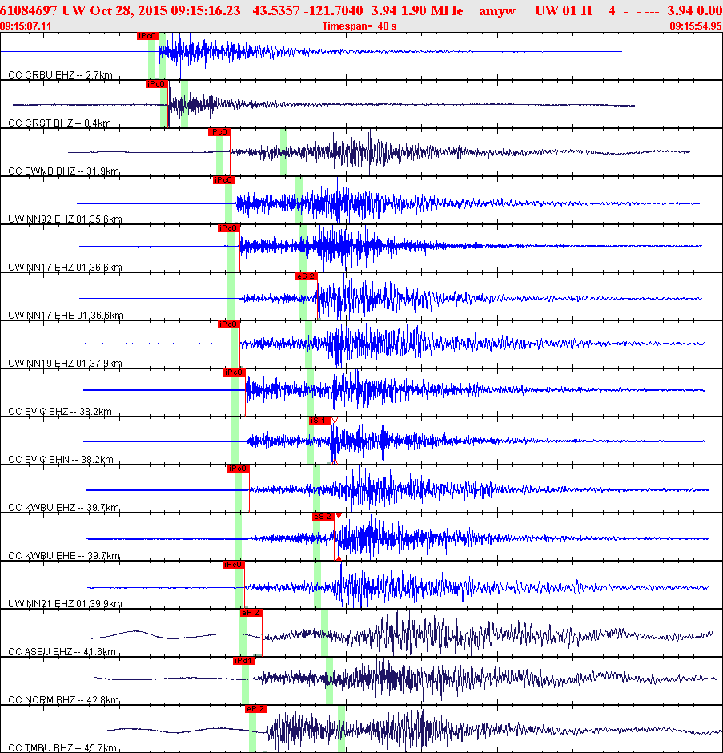723x753 pixels.
Task: Select the iPd0 pick flag on CRST trace
Action: 157,84
